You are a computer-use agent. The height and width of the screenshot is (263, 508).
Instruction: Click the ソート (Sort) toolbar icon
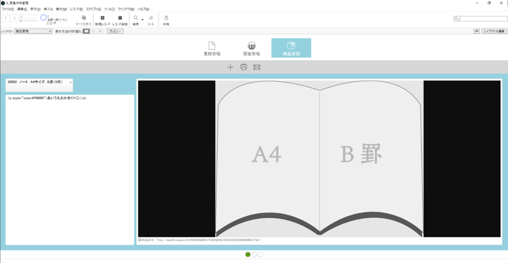point(151,18)
